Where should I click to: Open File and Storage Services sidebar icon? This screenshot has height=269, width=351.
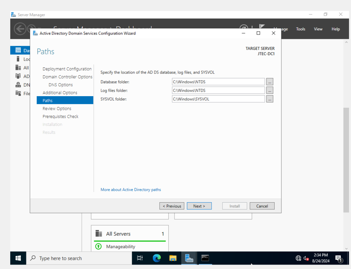click(18, 93)
